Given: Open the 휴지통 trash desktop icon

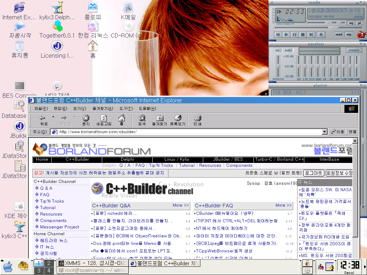Looking at the screenshot, I should point(20,49).
